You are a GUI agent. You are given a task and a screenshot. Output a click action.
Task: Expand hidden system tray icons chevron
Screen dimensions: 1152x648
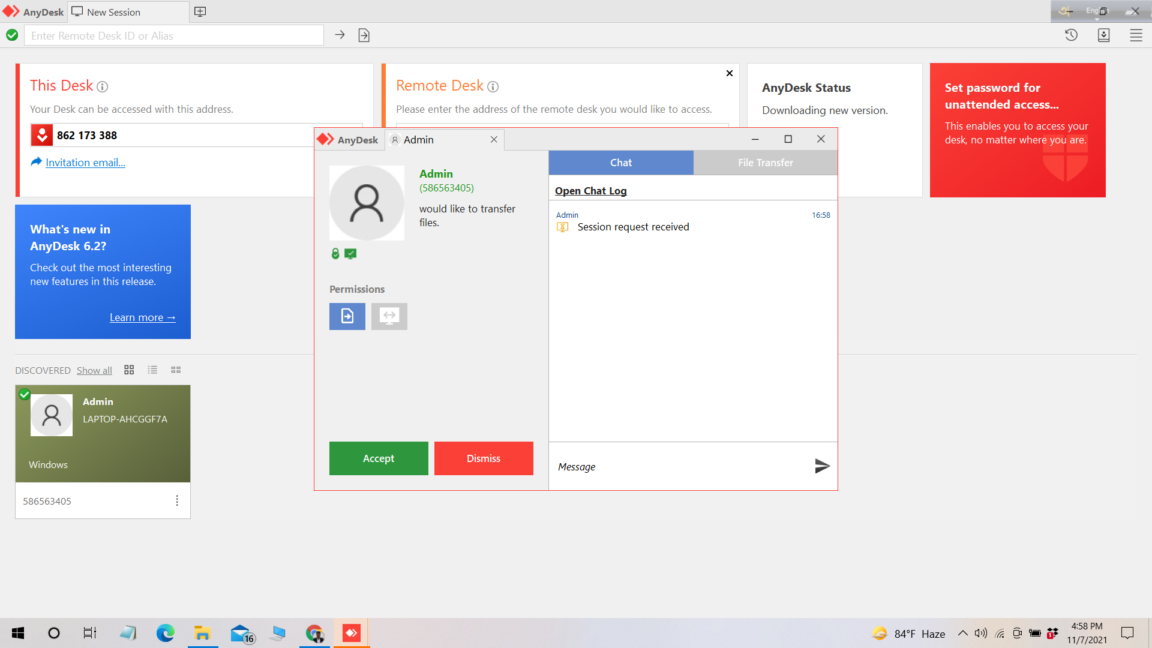(962, 633)
